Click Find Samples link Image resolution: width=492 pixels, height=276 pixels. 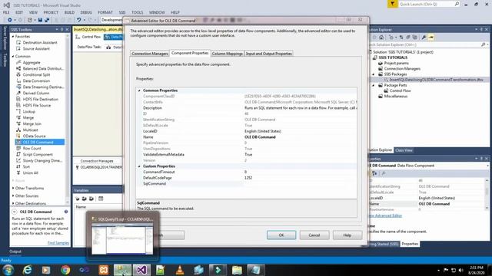tap(58, 243)
